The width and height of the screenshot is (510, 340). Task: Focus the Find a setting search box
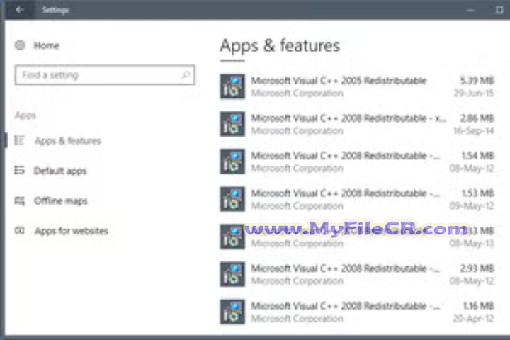(x=105, y=75)
